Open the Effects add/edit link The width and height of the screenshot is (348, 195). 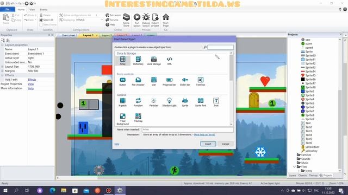click(32, 80)
